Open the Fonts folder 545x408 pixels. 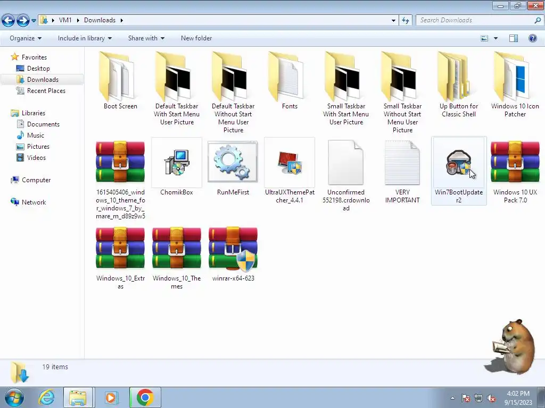coord(290,81)
